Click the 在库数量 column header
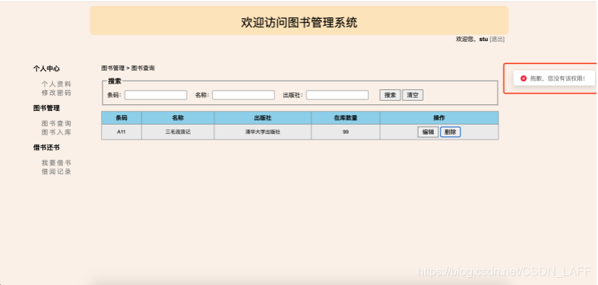The image size is (598, 285). click(346, 118)
